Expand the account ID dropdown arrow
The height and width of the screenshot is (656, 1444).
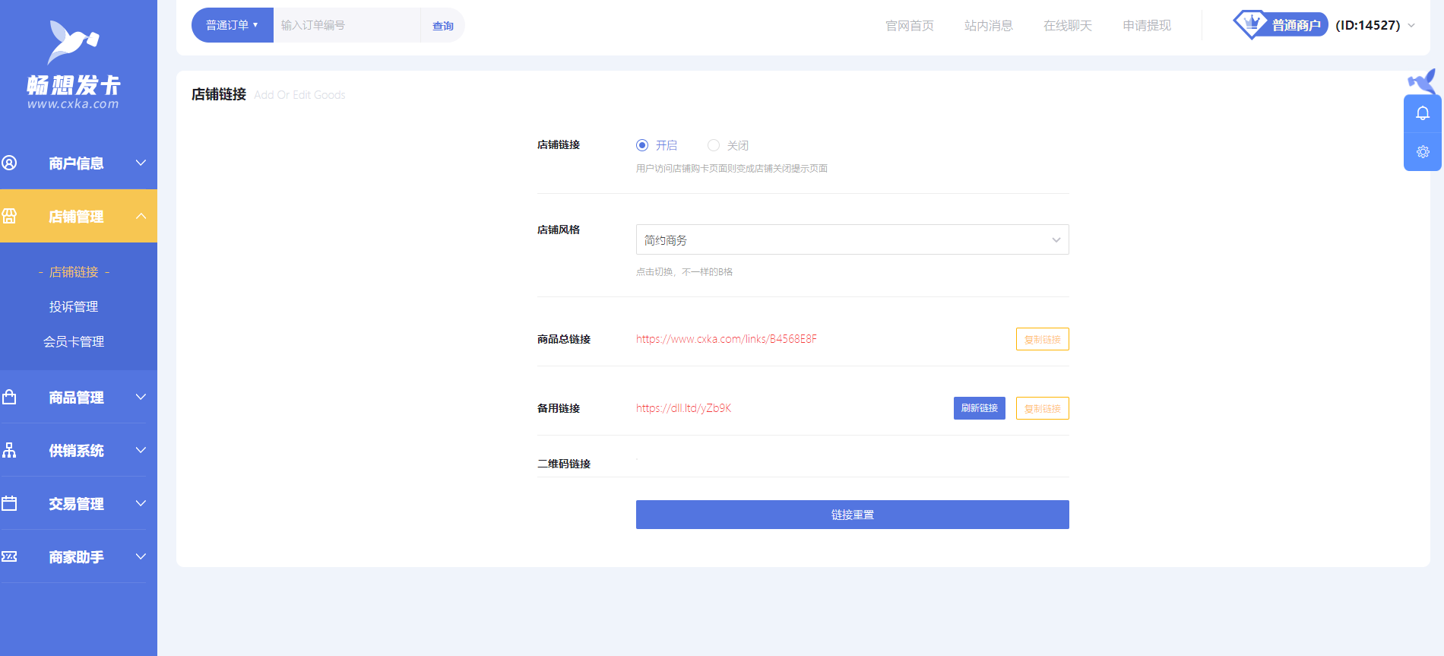[x=1411, y=25]
